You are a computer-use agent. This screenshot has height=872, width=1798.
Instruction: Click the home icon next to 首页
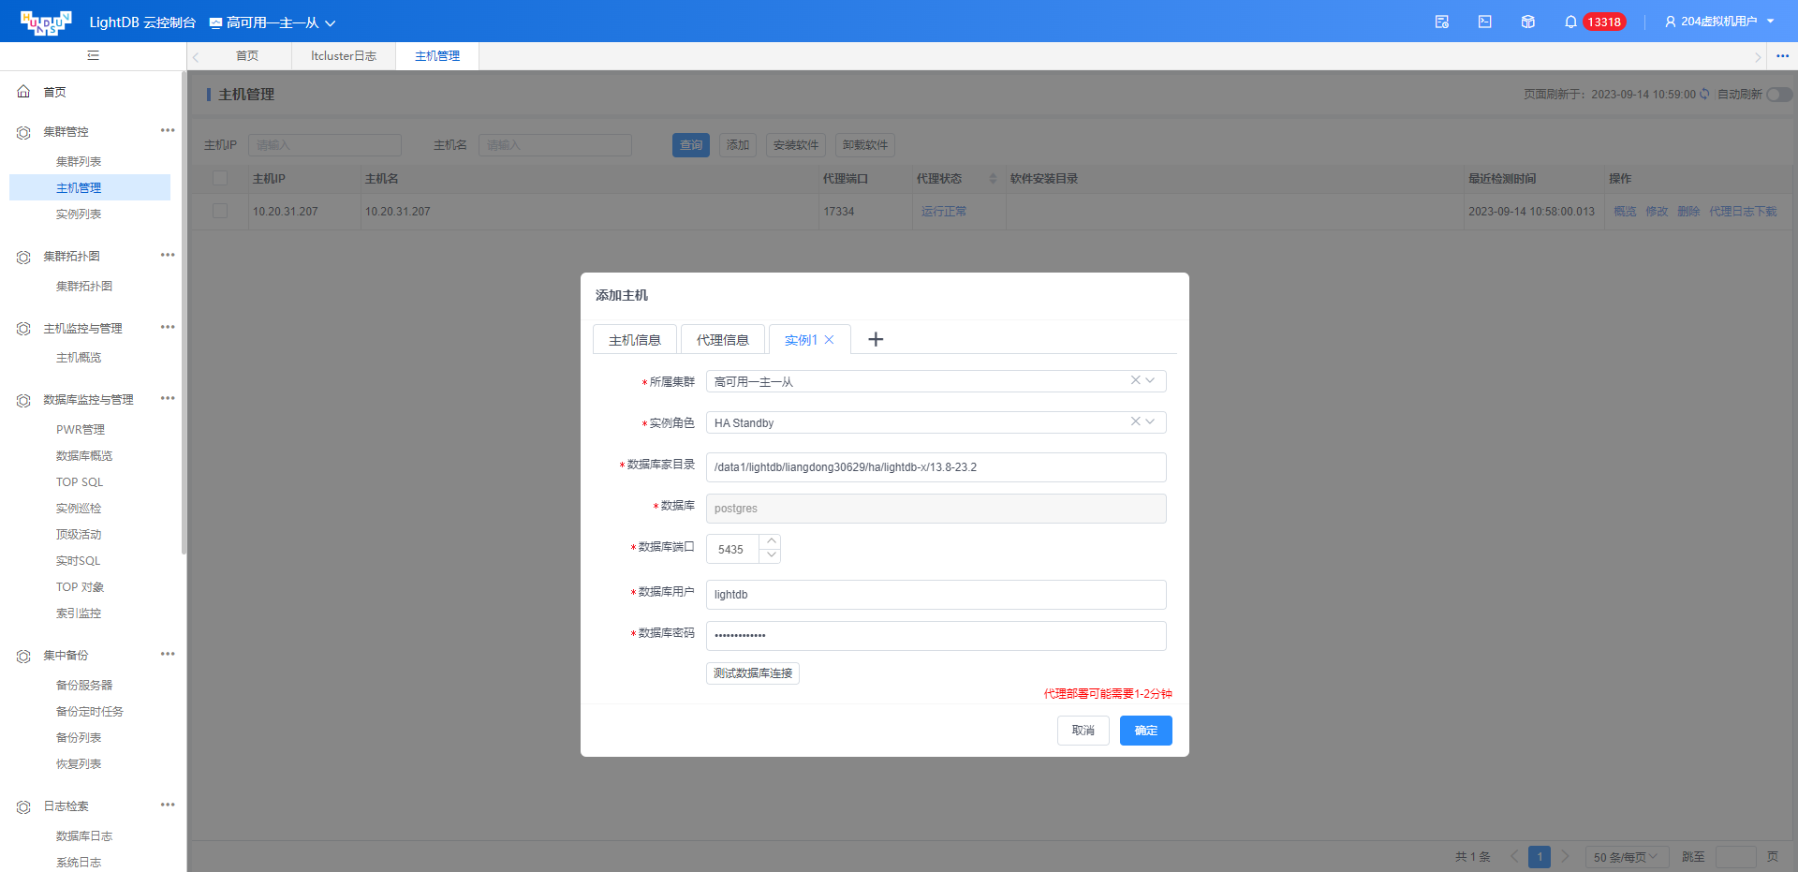[x=23, y=92]
